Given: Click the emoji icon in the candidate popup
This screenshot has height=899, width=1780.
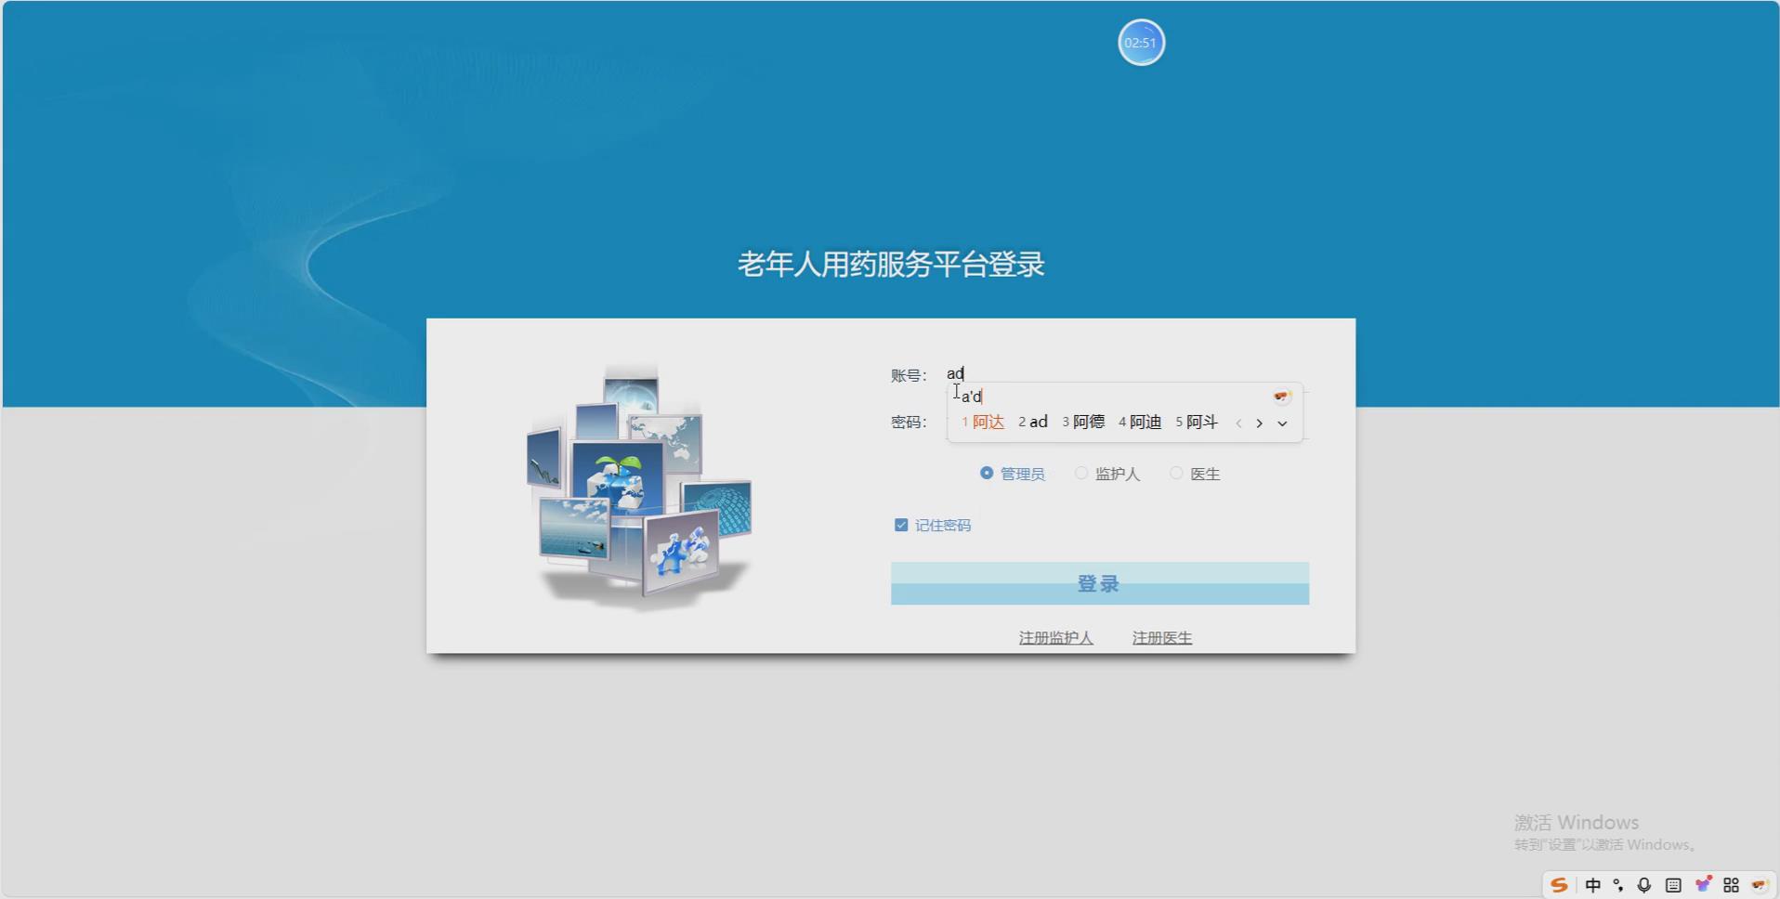Looking at the screenshot, I should point(1283,397).
